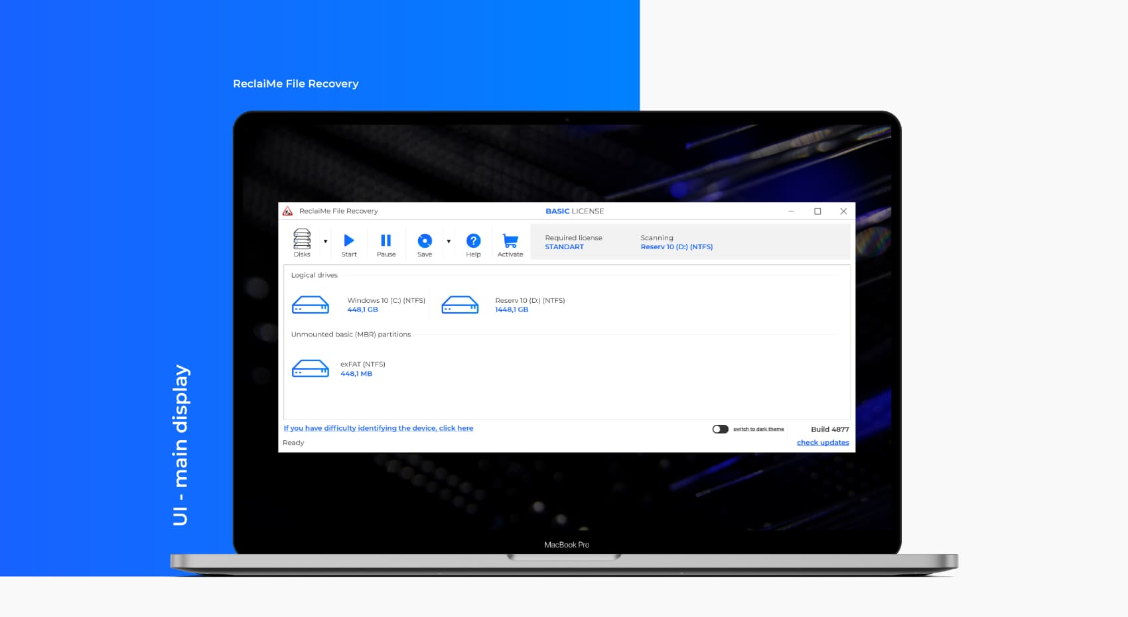Screen dimensions: 1128x617
Task: Open the difficulty identifying device link
Action: coord(378,428)
